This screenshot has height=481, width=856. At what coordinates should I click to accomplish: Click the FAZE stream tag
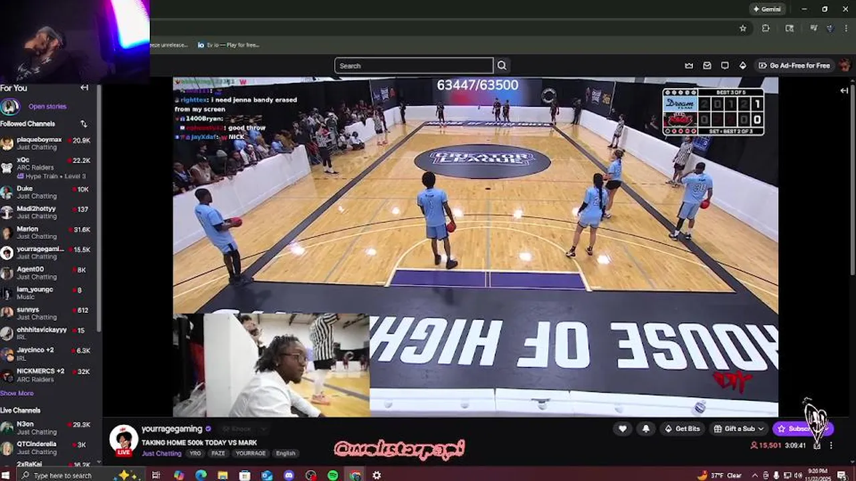[x=219, y=453]
